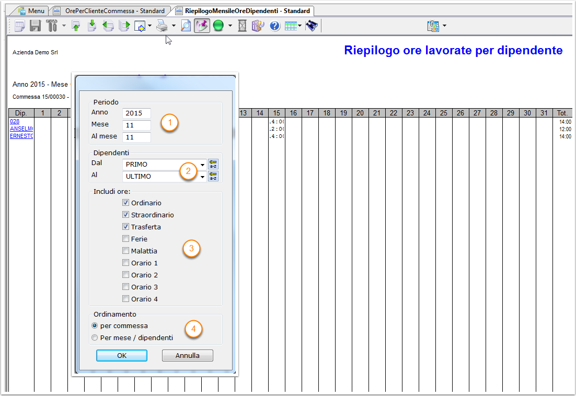Viewport: 576px width, 396px height.
Task: Open the employee link 028
Action: [x=15, y=122]
